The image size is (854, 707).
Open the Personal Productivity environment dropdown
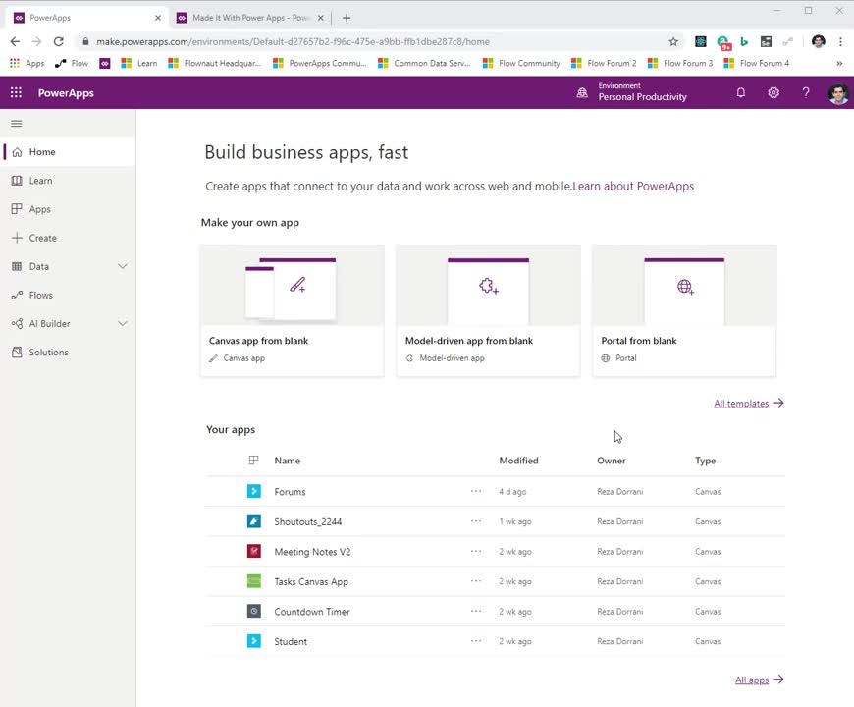pyautogui.click(x=642, y=92)
